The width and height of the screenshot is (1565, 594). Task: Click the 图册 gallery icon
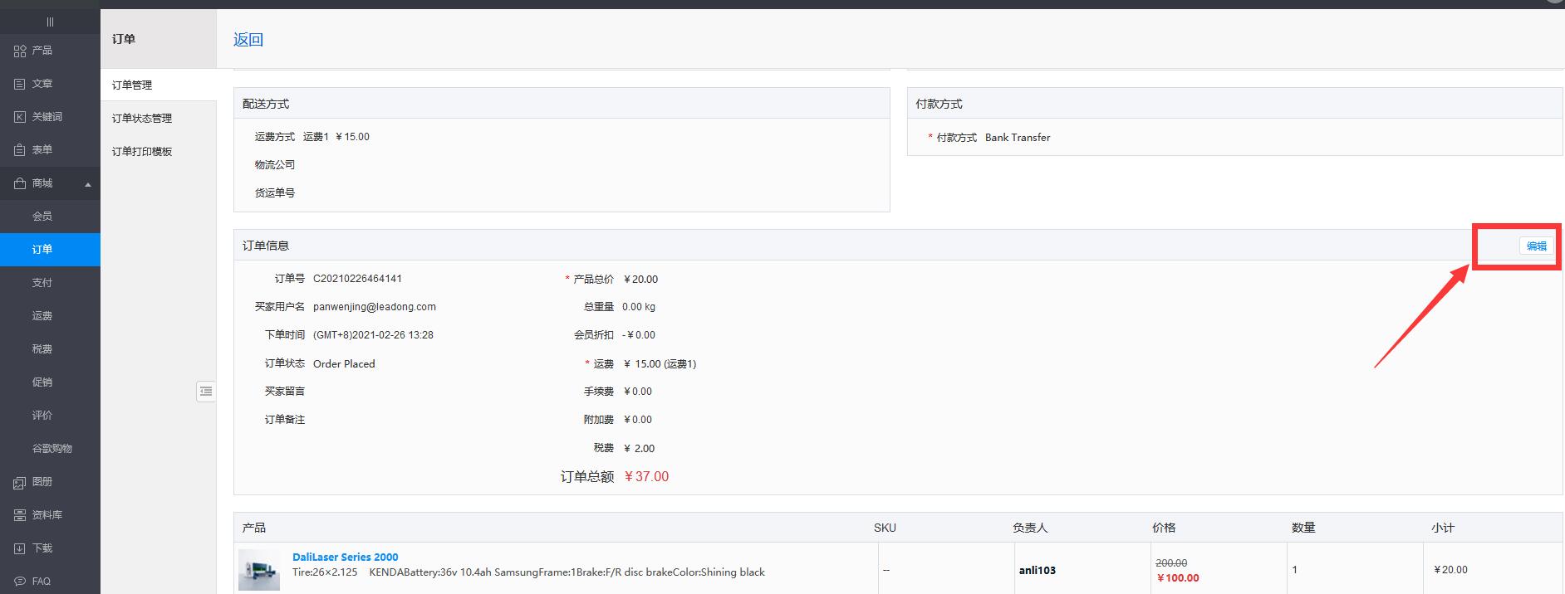click(20, 482)
